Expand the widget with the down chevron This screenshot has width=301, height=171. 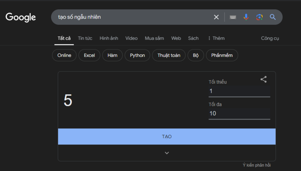(167, 153)
